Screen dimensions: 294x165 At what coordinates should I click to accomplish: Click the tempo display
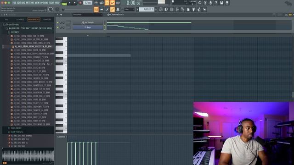pyautogui.click(x=88, y=3)
